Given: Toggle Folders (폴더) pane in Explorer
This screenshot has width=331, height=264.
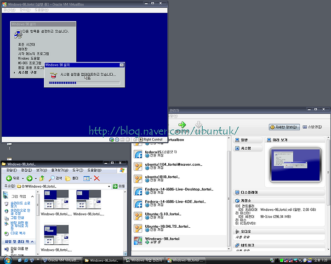Looking at the screenshot, I should (72, 179).
